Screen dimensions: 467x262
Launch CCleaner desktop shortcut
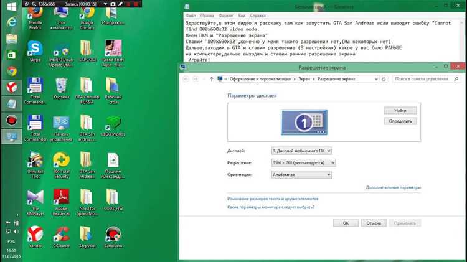tap(61, 237)
